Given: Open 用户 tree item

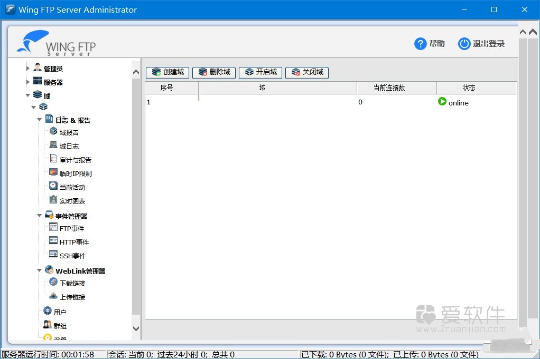Looking at the screenshot, I should coord(60,312).
